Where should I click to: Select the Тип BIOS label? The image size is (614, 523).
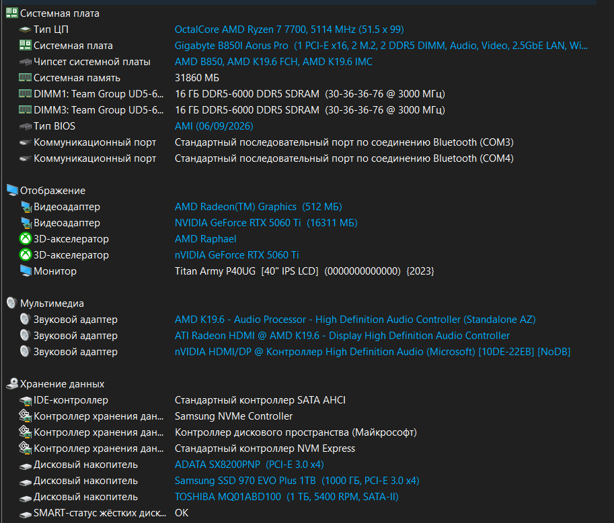tap(54, 126)
